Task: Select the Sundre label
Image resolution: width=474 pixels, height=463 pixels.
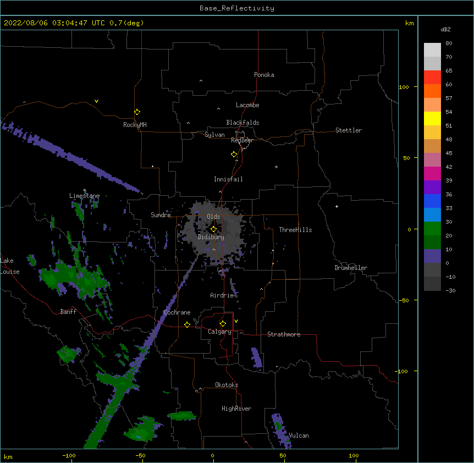Action: click(x=161, y=215)
